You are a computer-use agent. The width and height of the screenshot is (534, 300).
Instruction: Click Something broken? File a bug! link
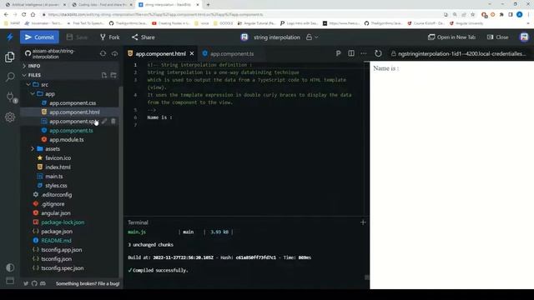[88, 283]
